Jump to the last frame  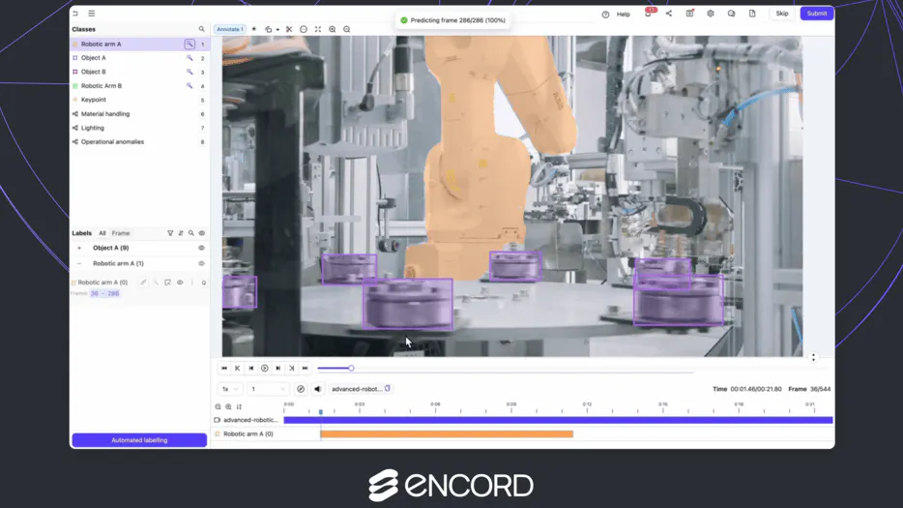click(306, 368)
